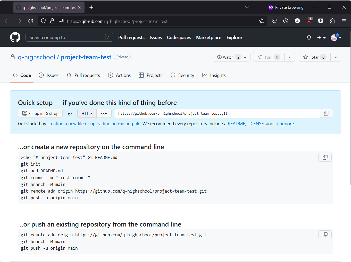Switch clone URL to SSH
This screenshot has height=262, width=351.
click(x=104, y=113)
